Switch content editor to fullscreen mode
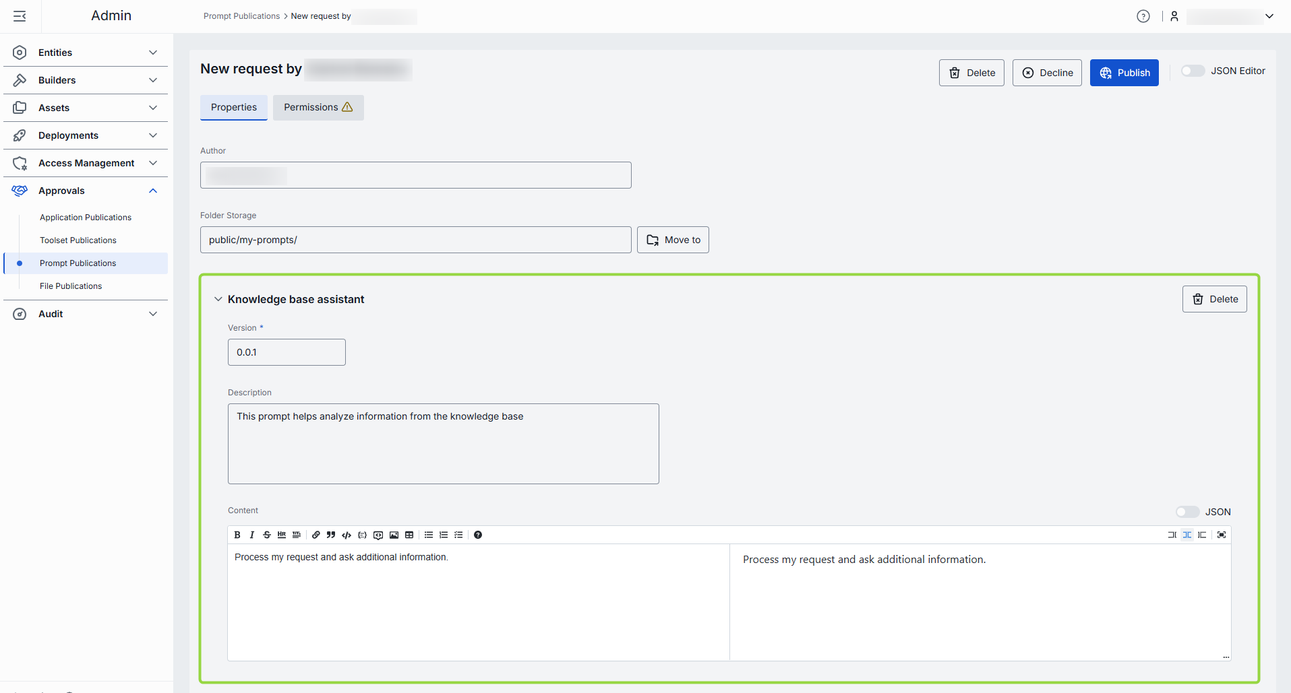Image resolution: width=1291 pixels, height=693 pixels. 1222,535
